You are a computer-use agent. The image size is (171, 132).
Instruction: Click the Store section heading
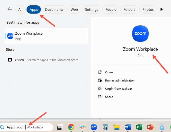[10, 49]
